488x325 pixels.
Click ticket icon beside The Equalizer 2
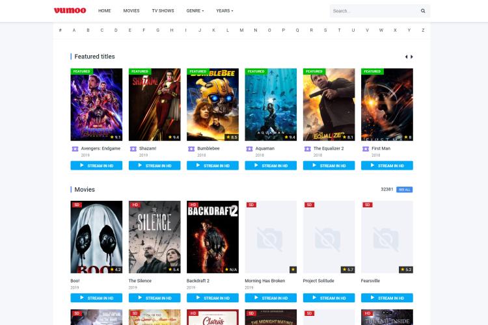(x=308, y=149)
